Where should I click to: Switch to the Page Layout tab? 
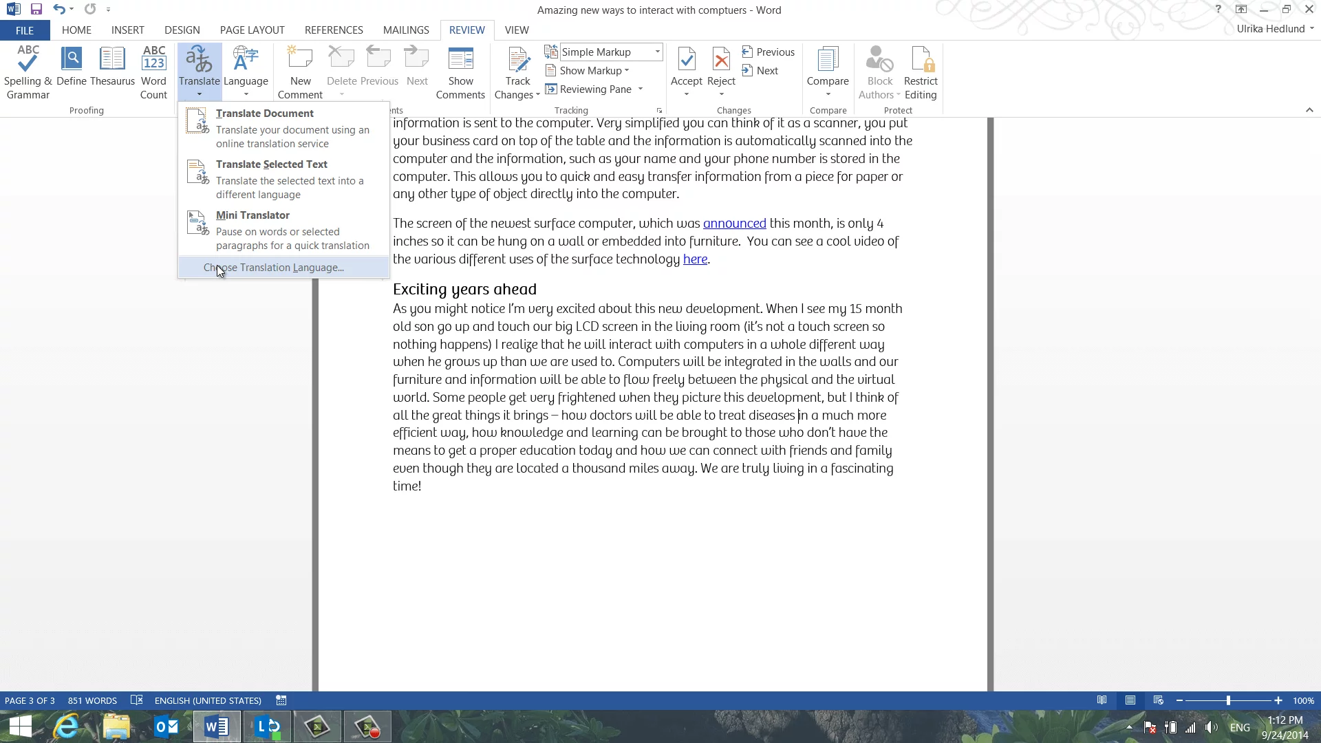coord(252,30)
